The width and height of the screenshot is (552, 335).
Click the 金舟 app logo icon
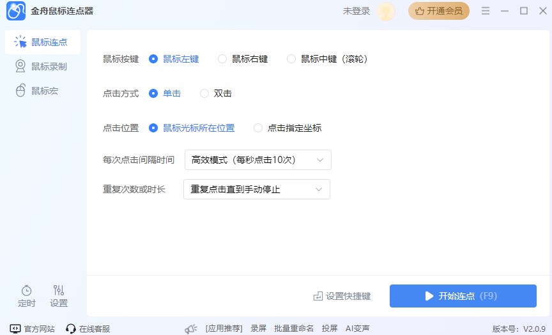point(16,11)
